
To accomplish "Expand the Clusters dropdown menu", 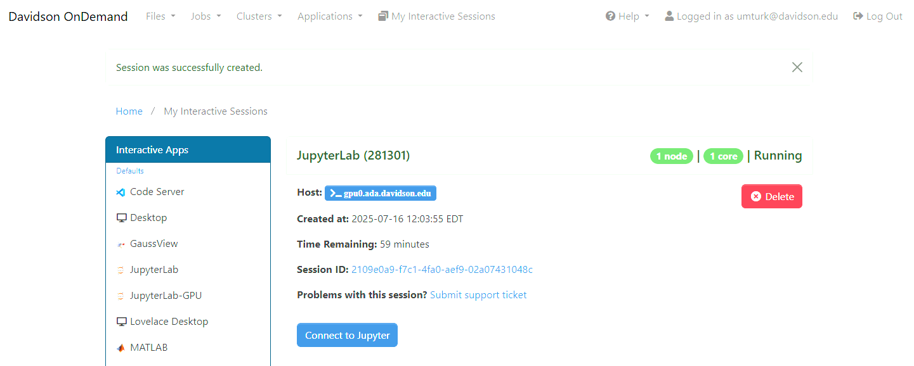I will (259, 16).
